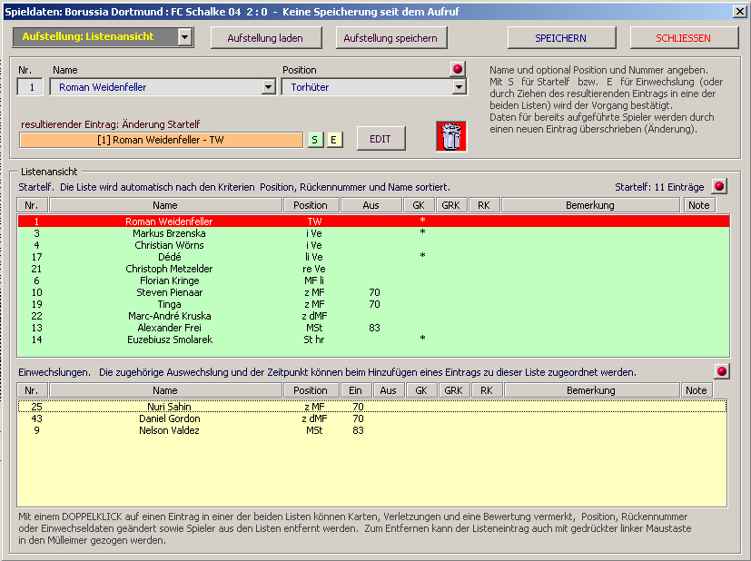Click the yellow-card asterisk in Dédé row
Viewport: 751px width, 561px height.
422,256
